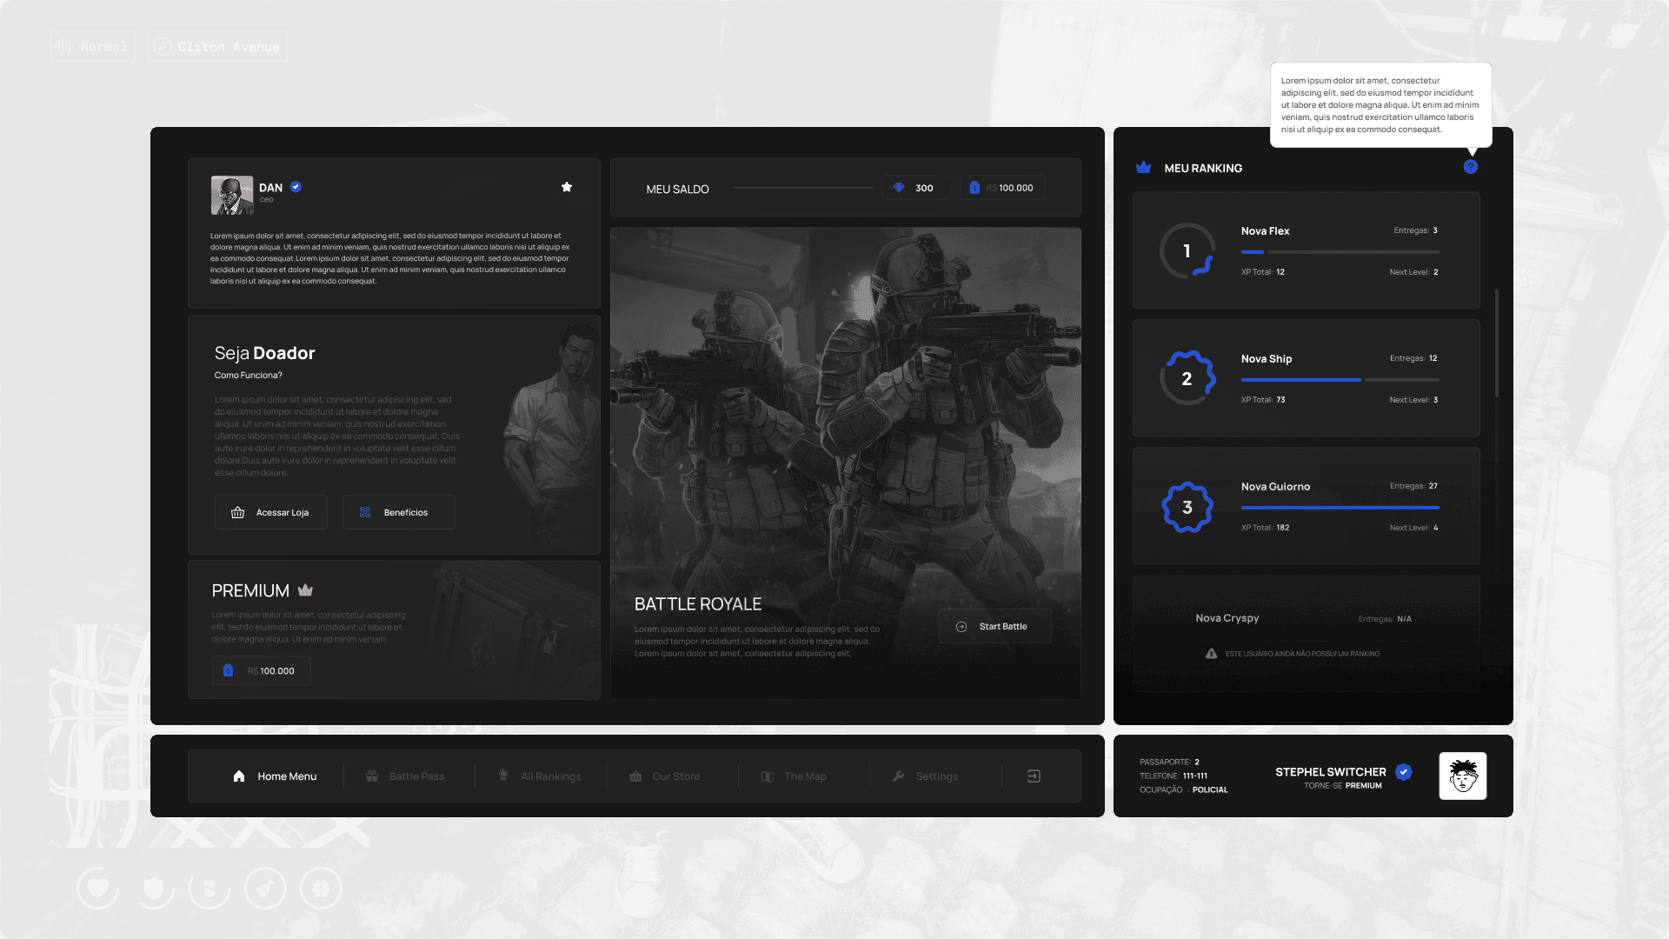Click the star favorite icon on DAN's card

(567, 187)
